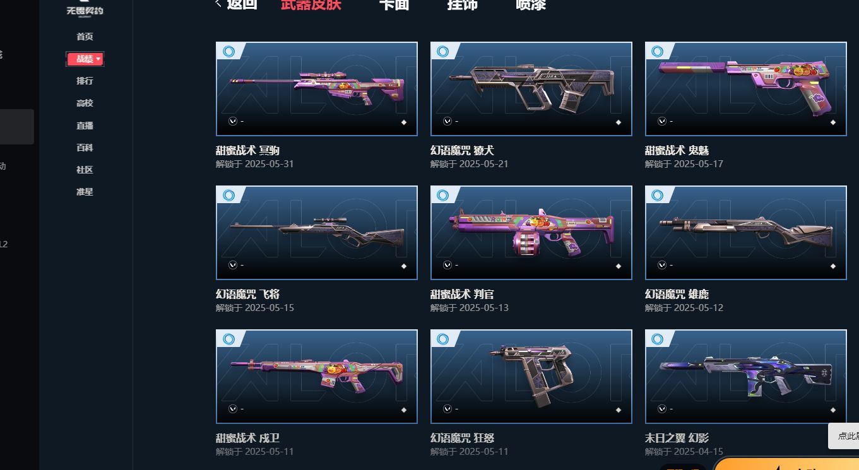This screenshot has height=470, width=859.
Task: Click blue circle icon on 幻语魔咒 獠犬 card
Action: pyautogui.click(x=443, y=52)
